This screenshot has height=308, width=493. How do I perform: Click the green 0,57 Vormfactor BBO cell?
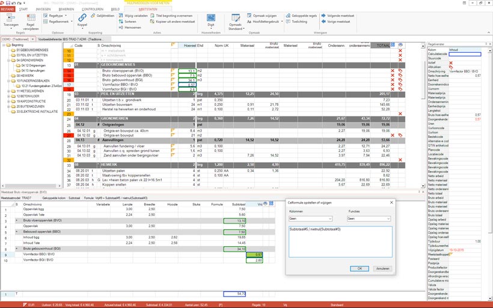click(254, 255)
